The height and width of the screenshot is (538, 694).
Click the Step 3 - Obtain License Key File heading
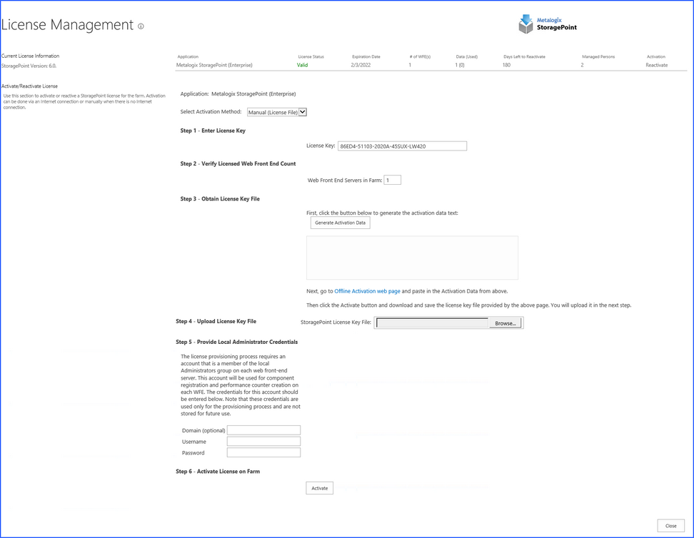(x=220, y=198)
